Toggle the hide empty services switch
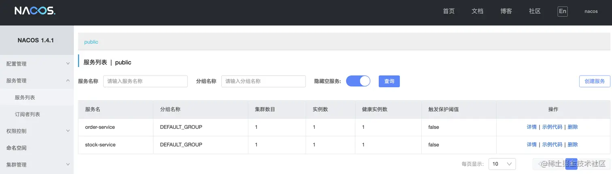The height and width of the screenshot is (174, 612). (x=358, y=81)
